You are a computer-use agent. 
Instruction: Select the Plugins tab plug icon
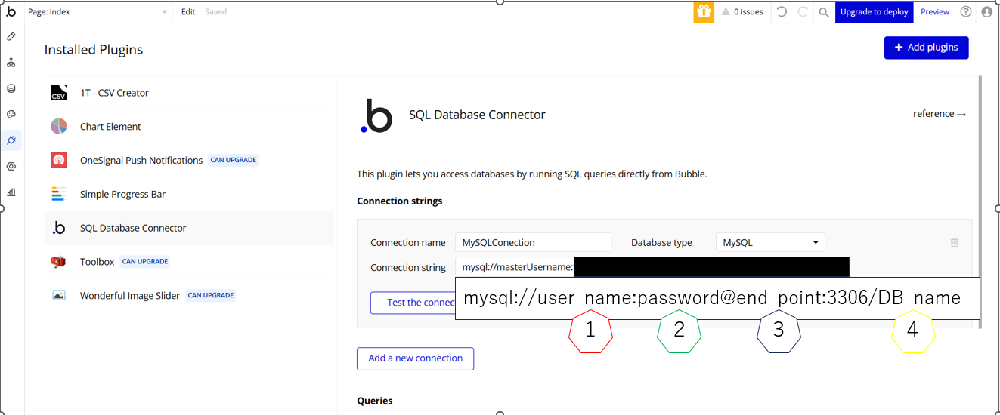[11, 140]
